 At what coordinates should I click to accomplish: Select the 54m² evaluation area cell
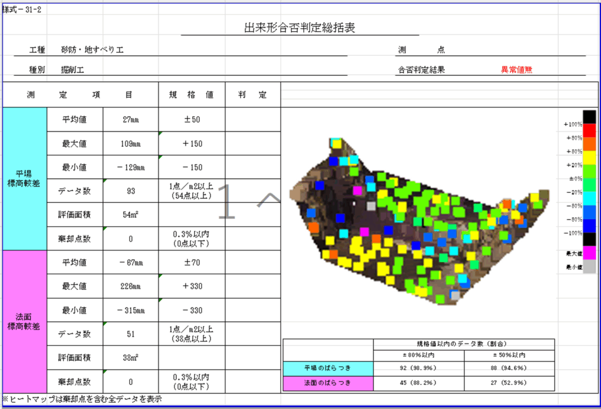point(130,214)
